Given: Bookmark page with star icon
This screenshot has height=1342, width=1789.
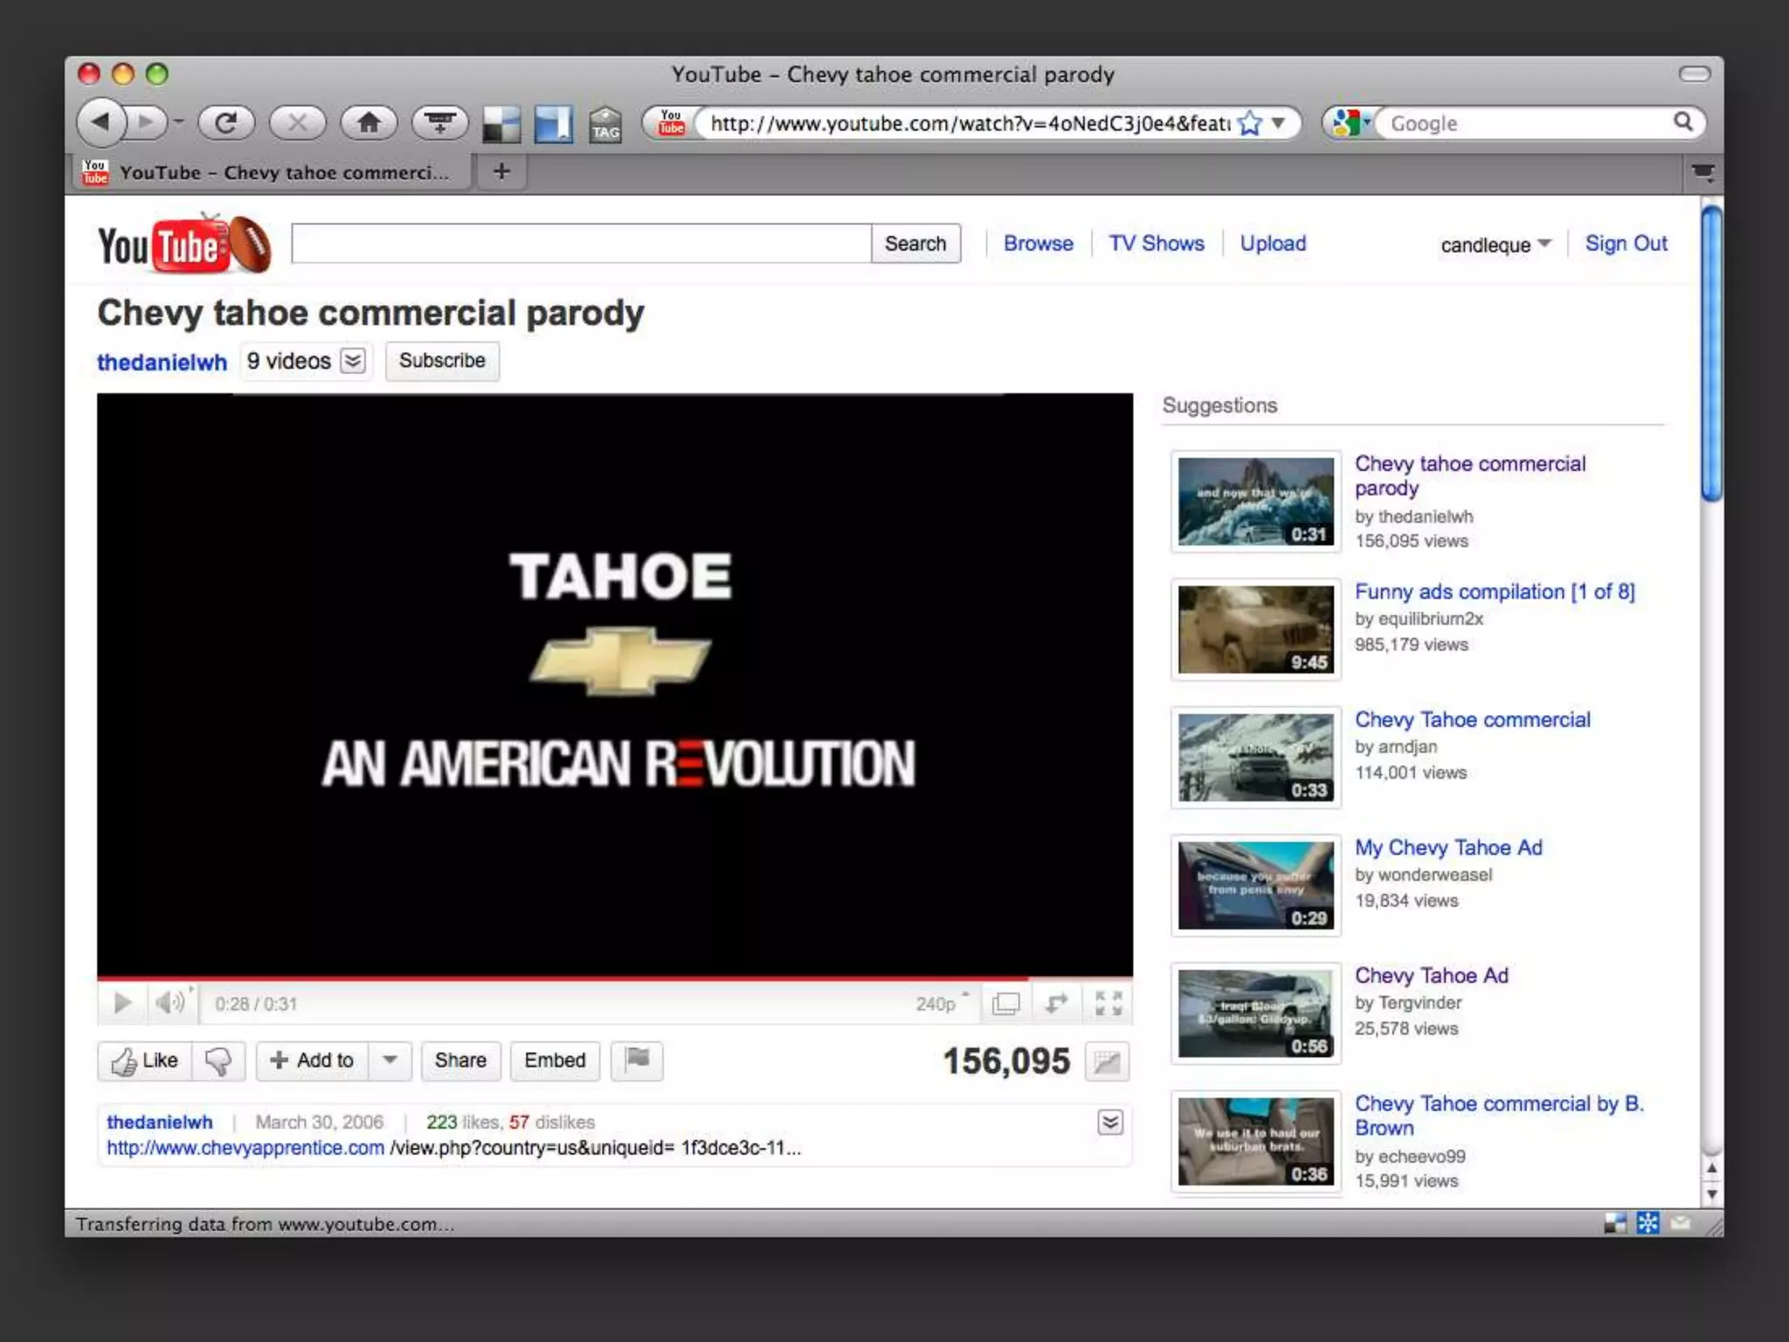Looking at the screenshot, I should 1250,123.
